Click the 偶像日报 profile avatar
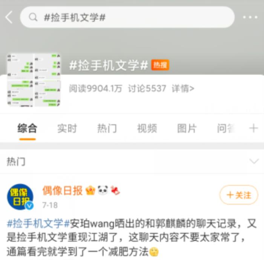The image size is (264, 260). coord(20,197)
